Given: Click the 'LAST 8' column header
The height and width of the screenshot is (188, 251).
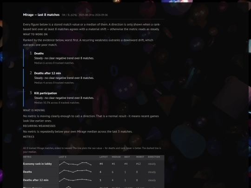Looking at the screenshot, I should 62,157.
